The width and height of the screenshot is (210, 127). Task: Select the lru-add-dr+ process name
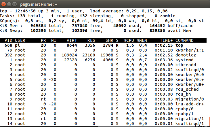(x=190, y=104)
